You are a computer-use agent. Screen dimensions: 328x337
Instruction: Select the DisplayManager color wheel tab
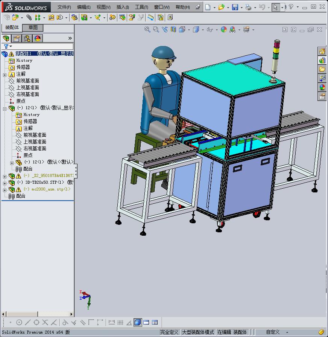pos(38,38)
